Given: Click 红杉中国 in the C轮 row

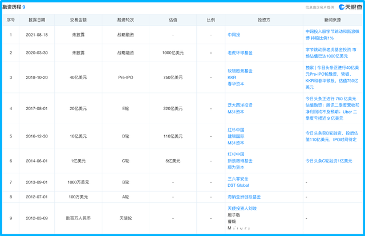Looking at the screenshot, I should coord(236,154).
